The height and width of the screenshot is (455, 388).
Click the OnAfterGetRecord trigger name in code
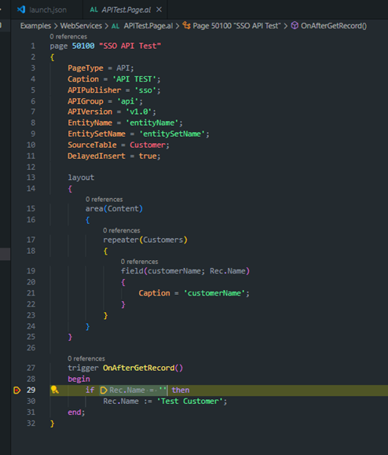tap(139, 368)
